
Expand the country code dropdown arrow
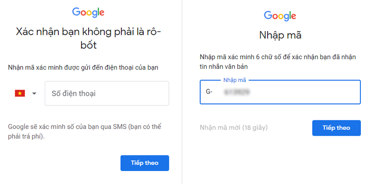pyautogui.click(x=34, y=93)
